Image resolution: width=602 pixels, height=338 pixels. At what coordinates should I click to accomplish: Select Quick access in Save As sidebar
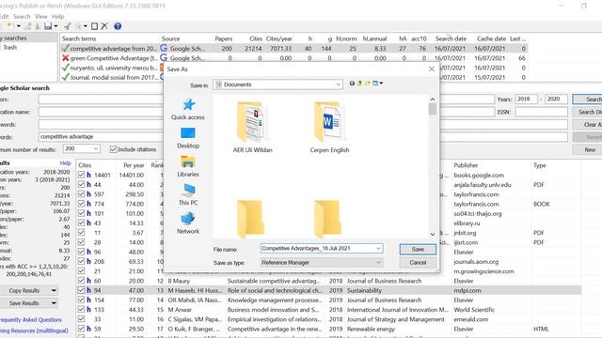(188, 110)
